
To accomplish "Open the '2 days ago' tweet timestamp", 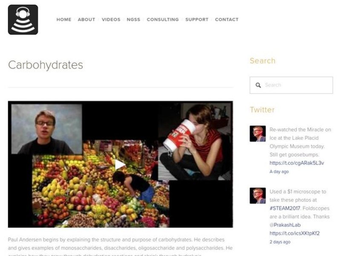I will (x=280, y=242).
